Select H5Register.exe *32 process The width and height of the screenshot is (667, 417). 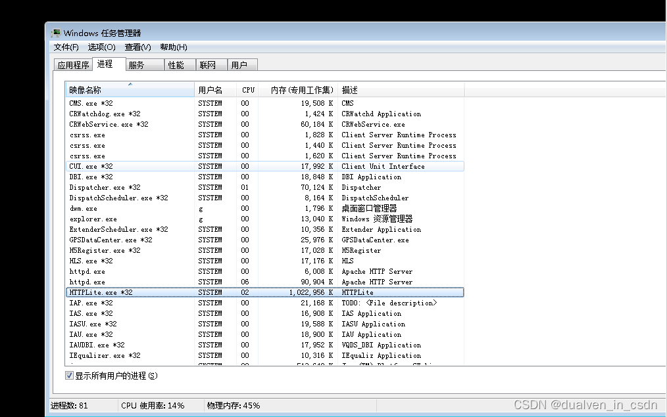coord(264,251)
